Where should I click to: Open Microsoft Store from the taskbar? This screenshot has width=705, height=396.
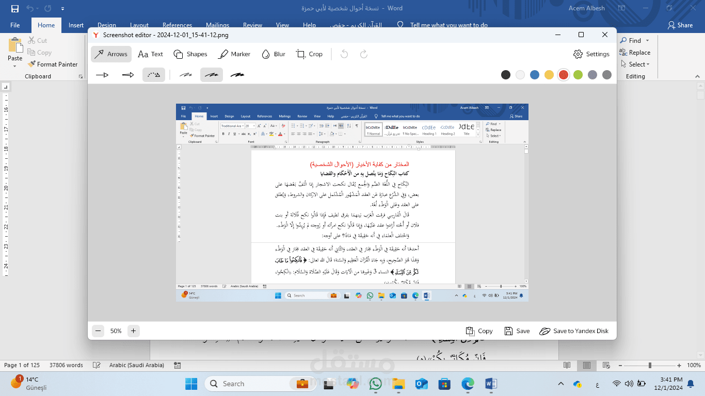444,384
